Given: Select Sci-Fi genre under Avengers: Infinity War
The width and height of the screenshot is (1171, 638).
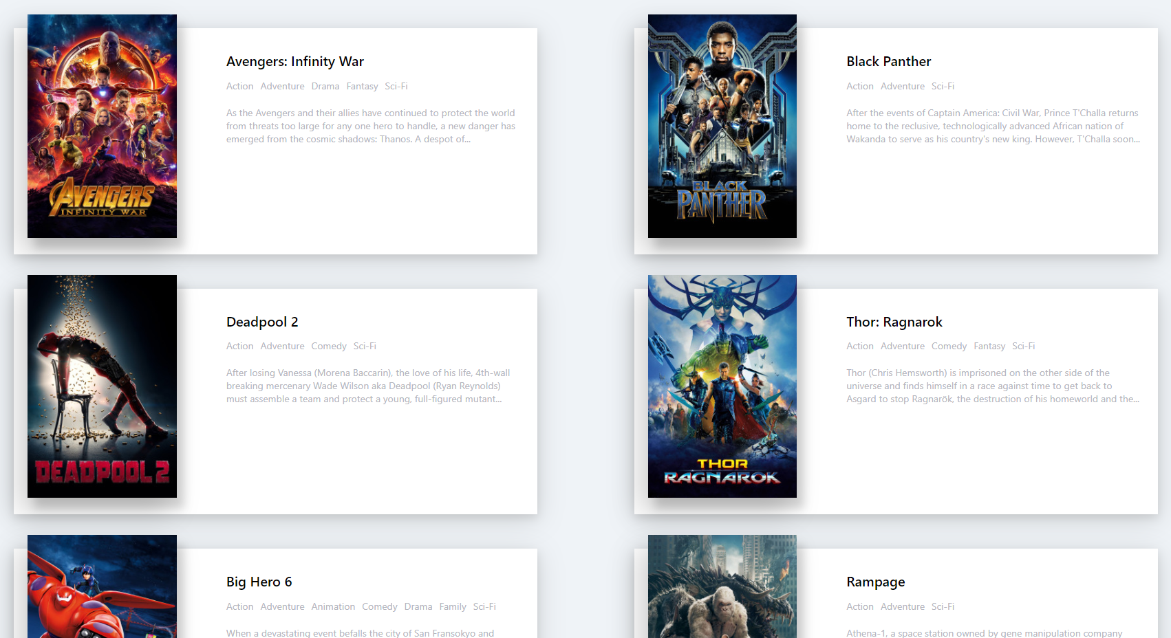Looking at the screenshot, I should 396,86.
